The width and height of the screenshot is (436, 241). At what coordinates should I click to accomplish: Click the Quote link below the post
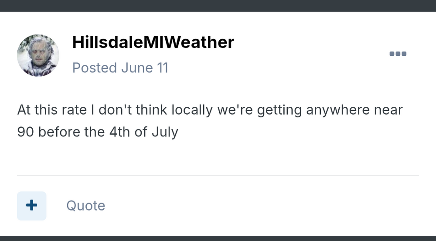[85, 206]
